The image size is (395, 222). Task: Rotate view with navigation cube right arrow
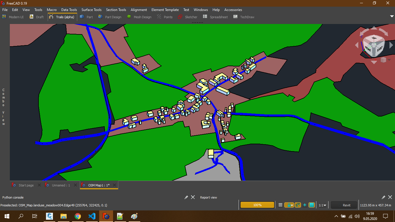(391, 45)
